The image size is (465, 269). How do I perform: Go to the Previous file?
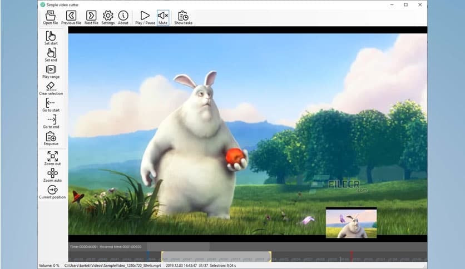click(x=71, y=17)
